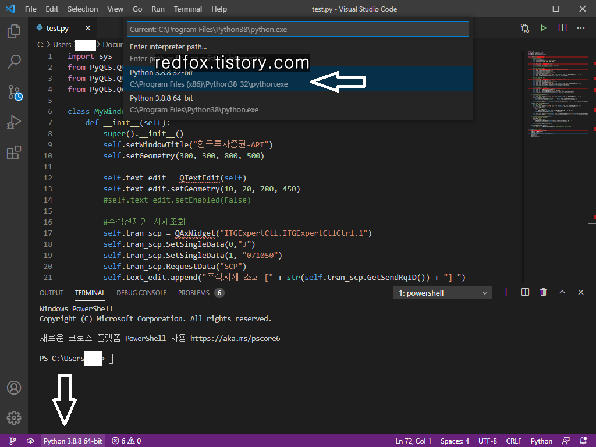The image size is (596, 447).
Task: Click 'import sys' on line 1
Action: pyautogui.click(x=90, y=56)
